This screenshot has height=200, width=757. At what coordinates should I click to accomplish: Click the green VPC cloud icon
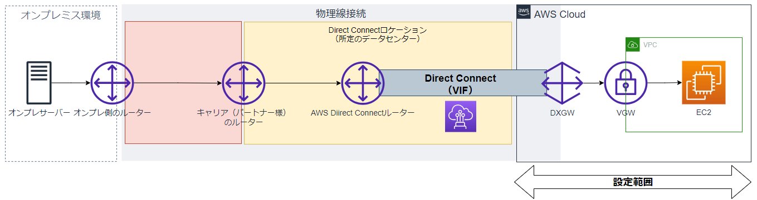click(x=632, y=44)
